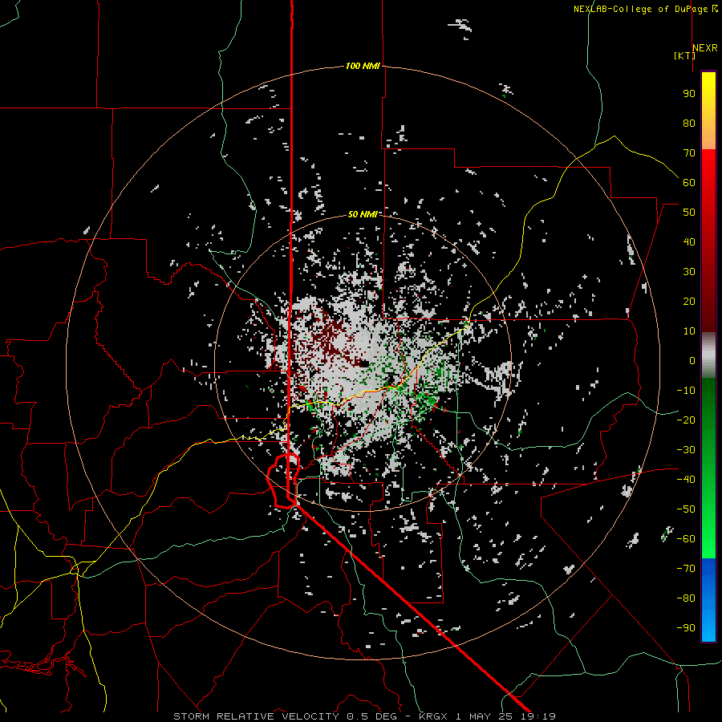Select the 50 knot scale label
722x722 pixels.
click(689, 213)
